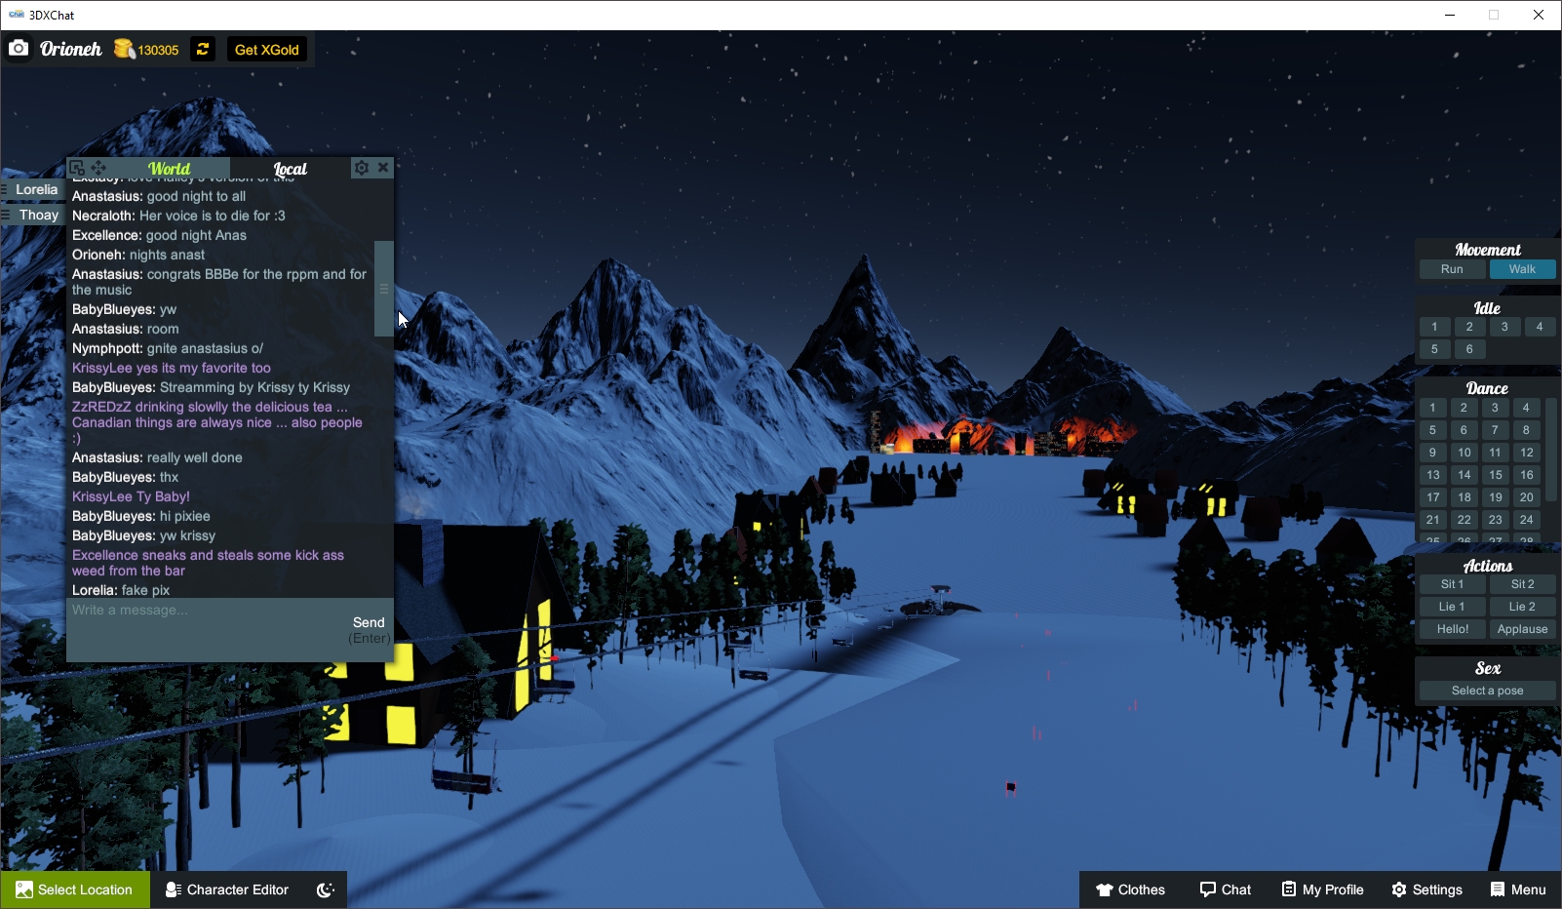Screen dimensions: 1562x909
Task: Open Select a pose dropdown
Action: (1486, 690)
